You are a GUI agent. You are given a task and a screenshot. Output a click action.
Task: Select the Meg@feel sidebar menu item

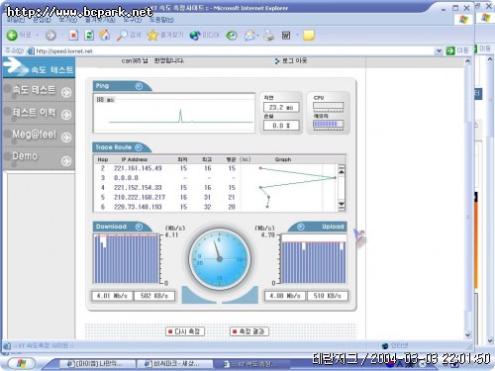[39, 136]
